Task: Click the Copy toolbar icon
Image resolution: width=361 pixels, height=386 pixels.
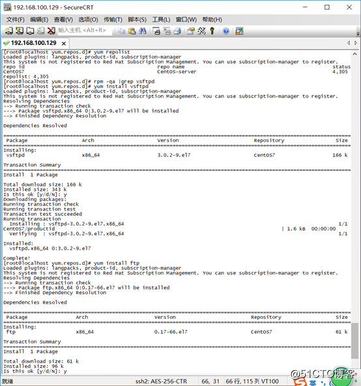Action: click(x=121, y=31)
